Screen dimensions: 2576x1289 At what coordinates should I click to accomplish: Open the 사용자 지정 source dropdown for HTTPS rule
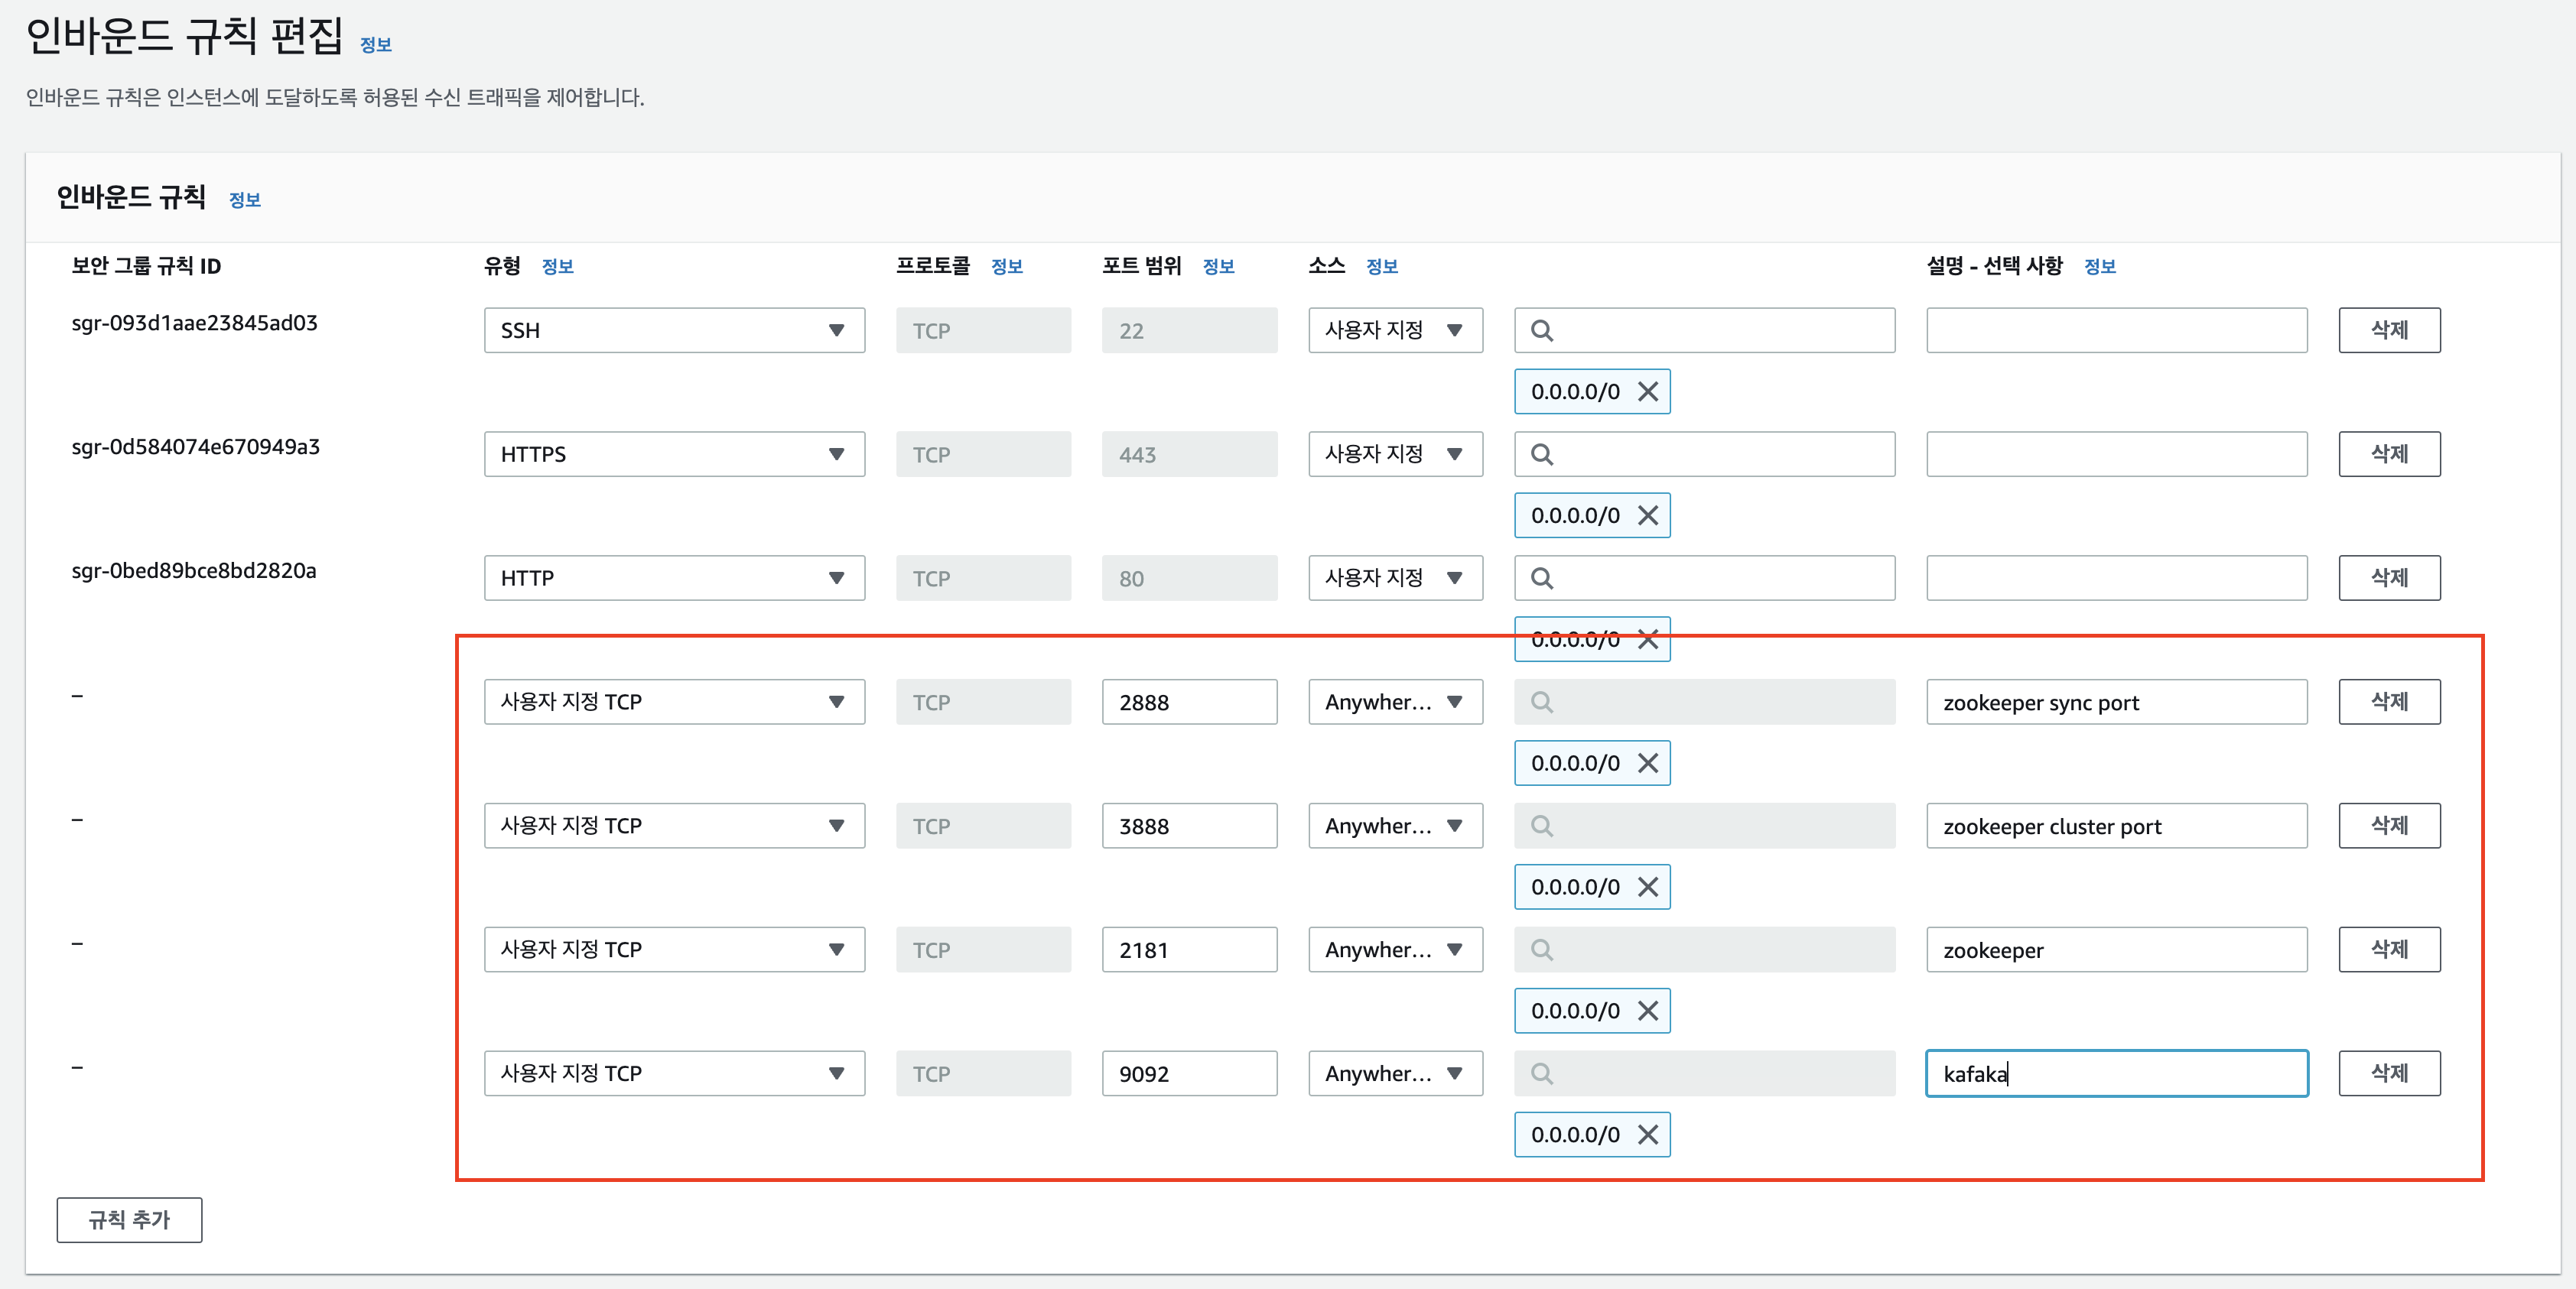(1395, 455)
